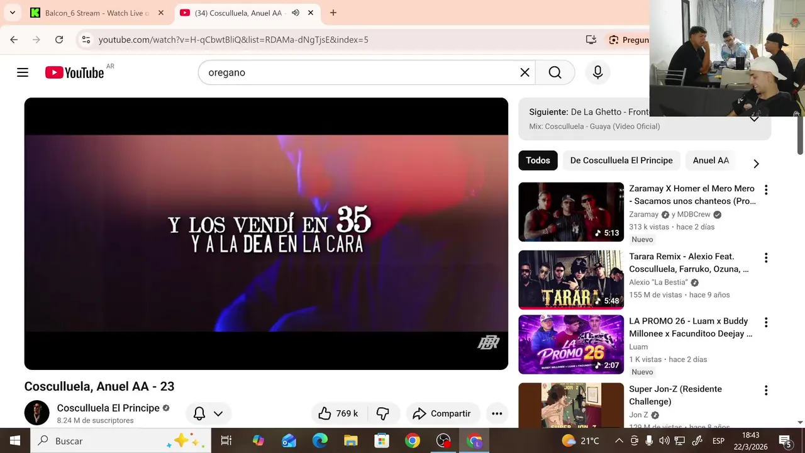Screen dimensions: 805x453
Task: Expand the notification options chevron
Action: pos(218,413)
